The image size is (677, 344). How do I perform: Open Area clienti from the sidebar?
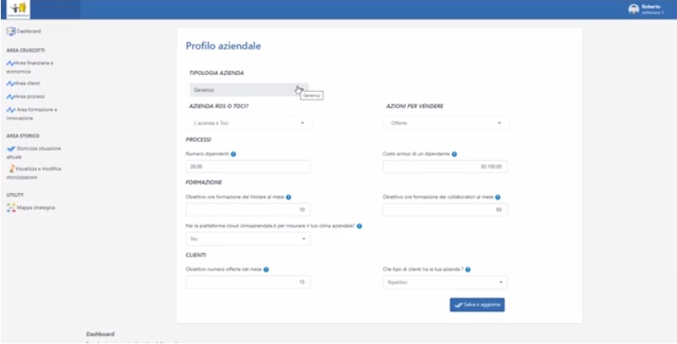point(28,83)
